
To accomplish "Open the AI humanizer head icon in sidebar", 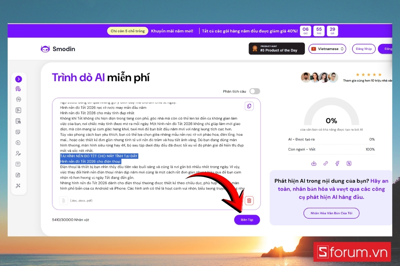I will [x=19, y=99].
